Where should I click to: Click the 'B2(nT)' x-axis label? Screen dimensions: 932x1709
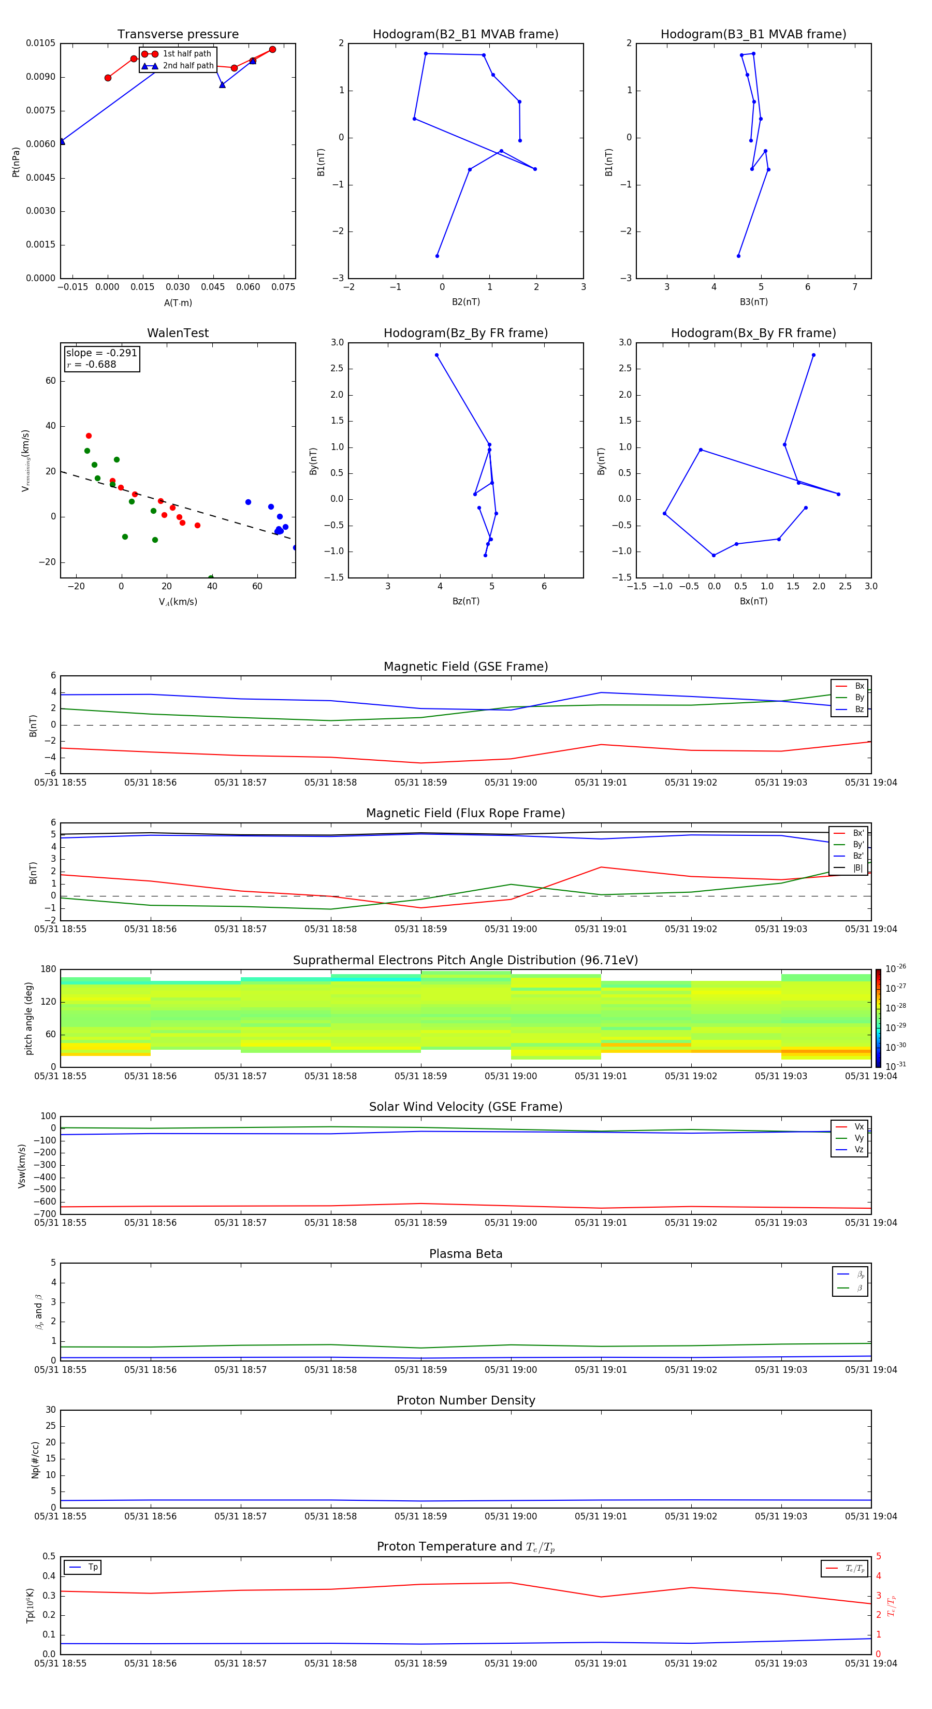(465, 302)
